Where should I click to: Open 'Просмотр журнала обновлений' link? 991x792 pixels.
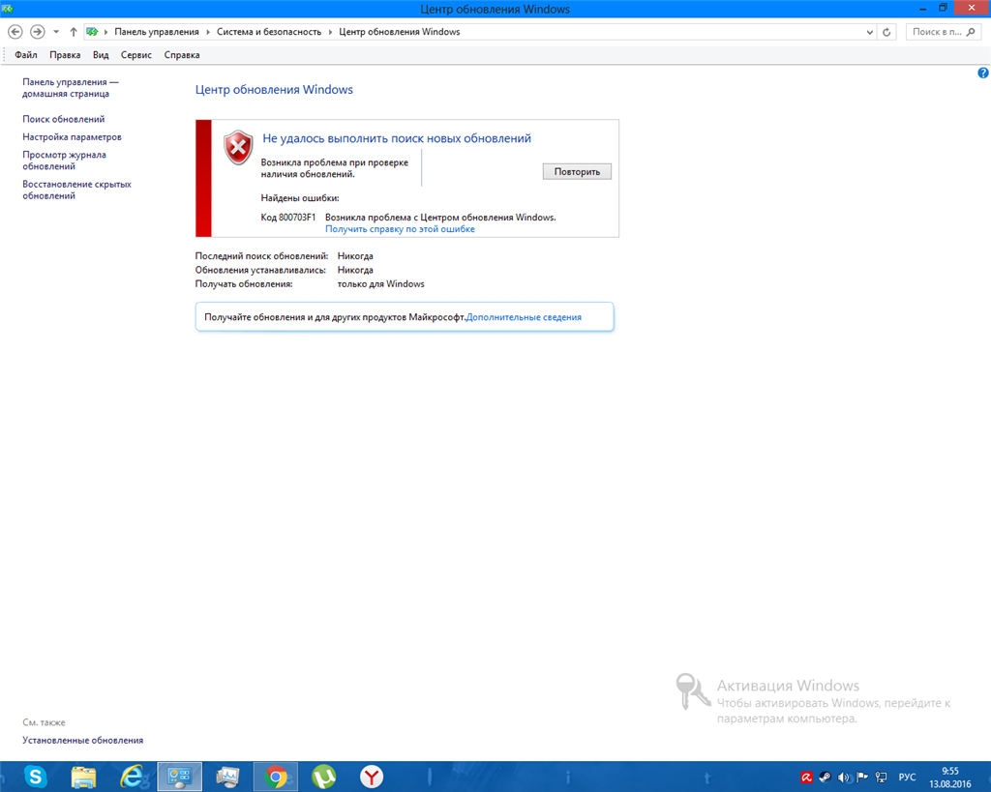(65, 161)
